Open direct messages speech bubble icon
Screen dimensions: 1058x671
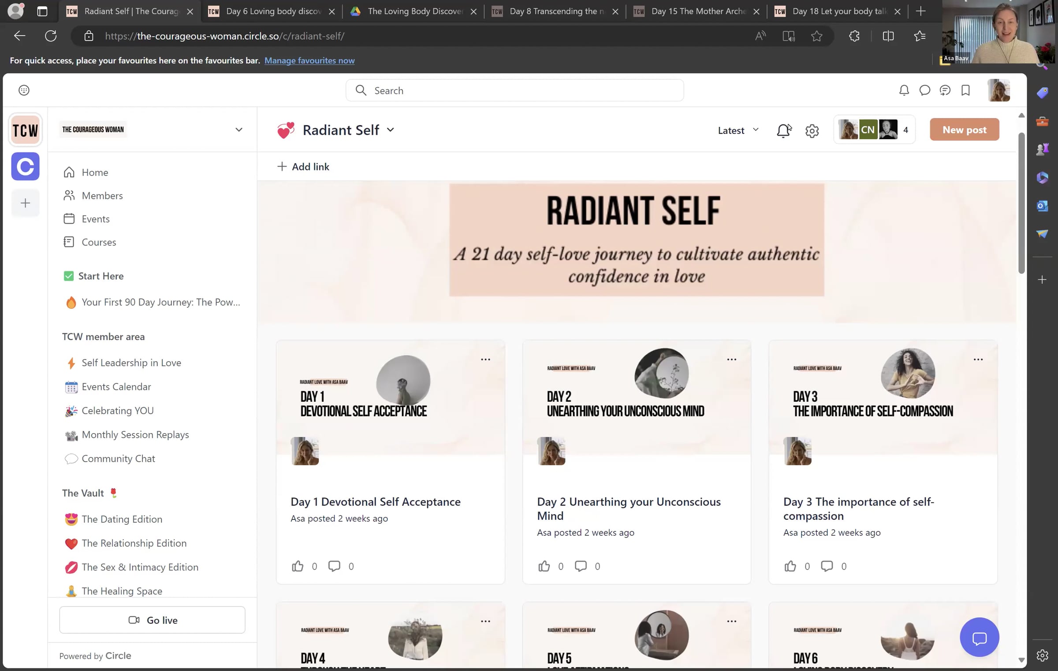pyautogui.click(x=924, y=90)
